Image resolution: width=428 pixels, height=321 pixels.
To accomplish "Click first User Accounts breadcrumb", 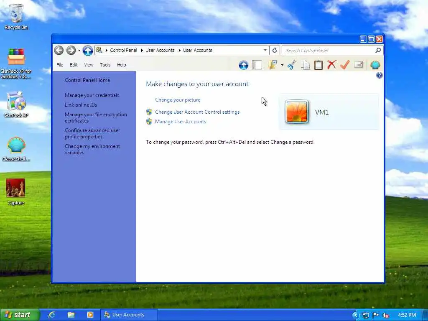I will tap(160, 50).
